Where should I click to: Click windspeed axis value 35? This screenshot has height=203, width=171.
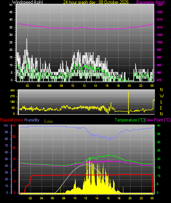[x=11, y=27]
